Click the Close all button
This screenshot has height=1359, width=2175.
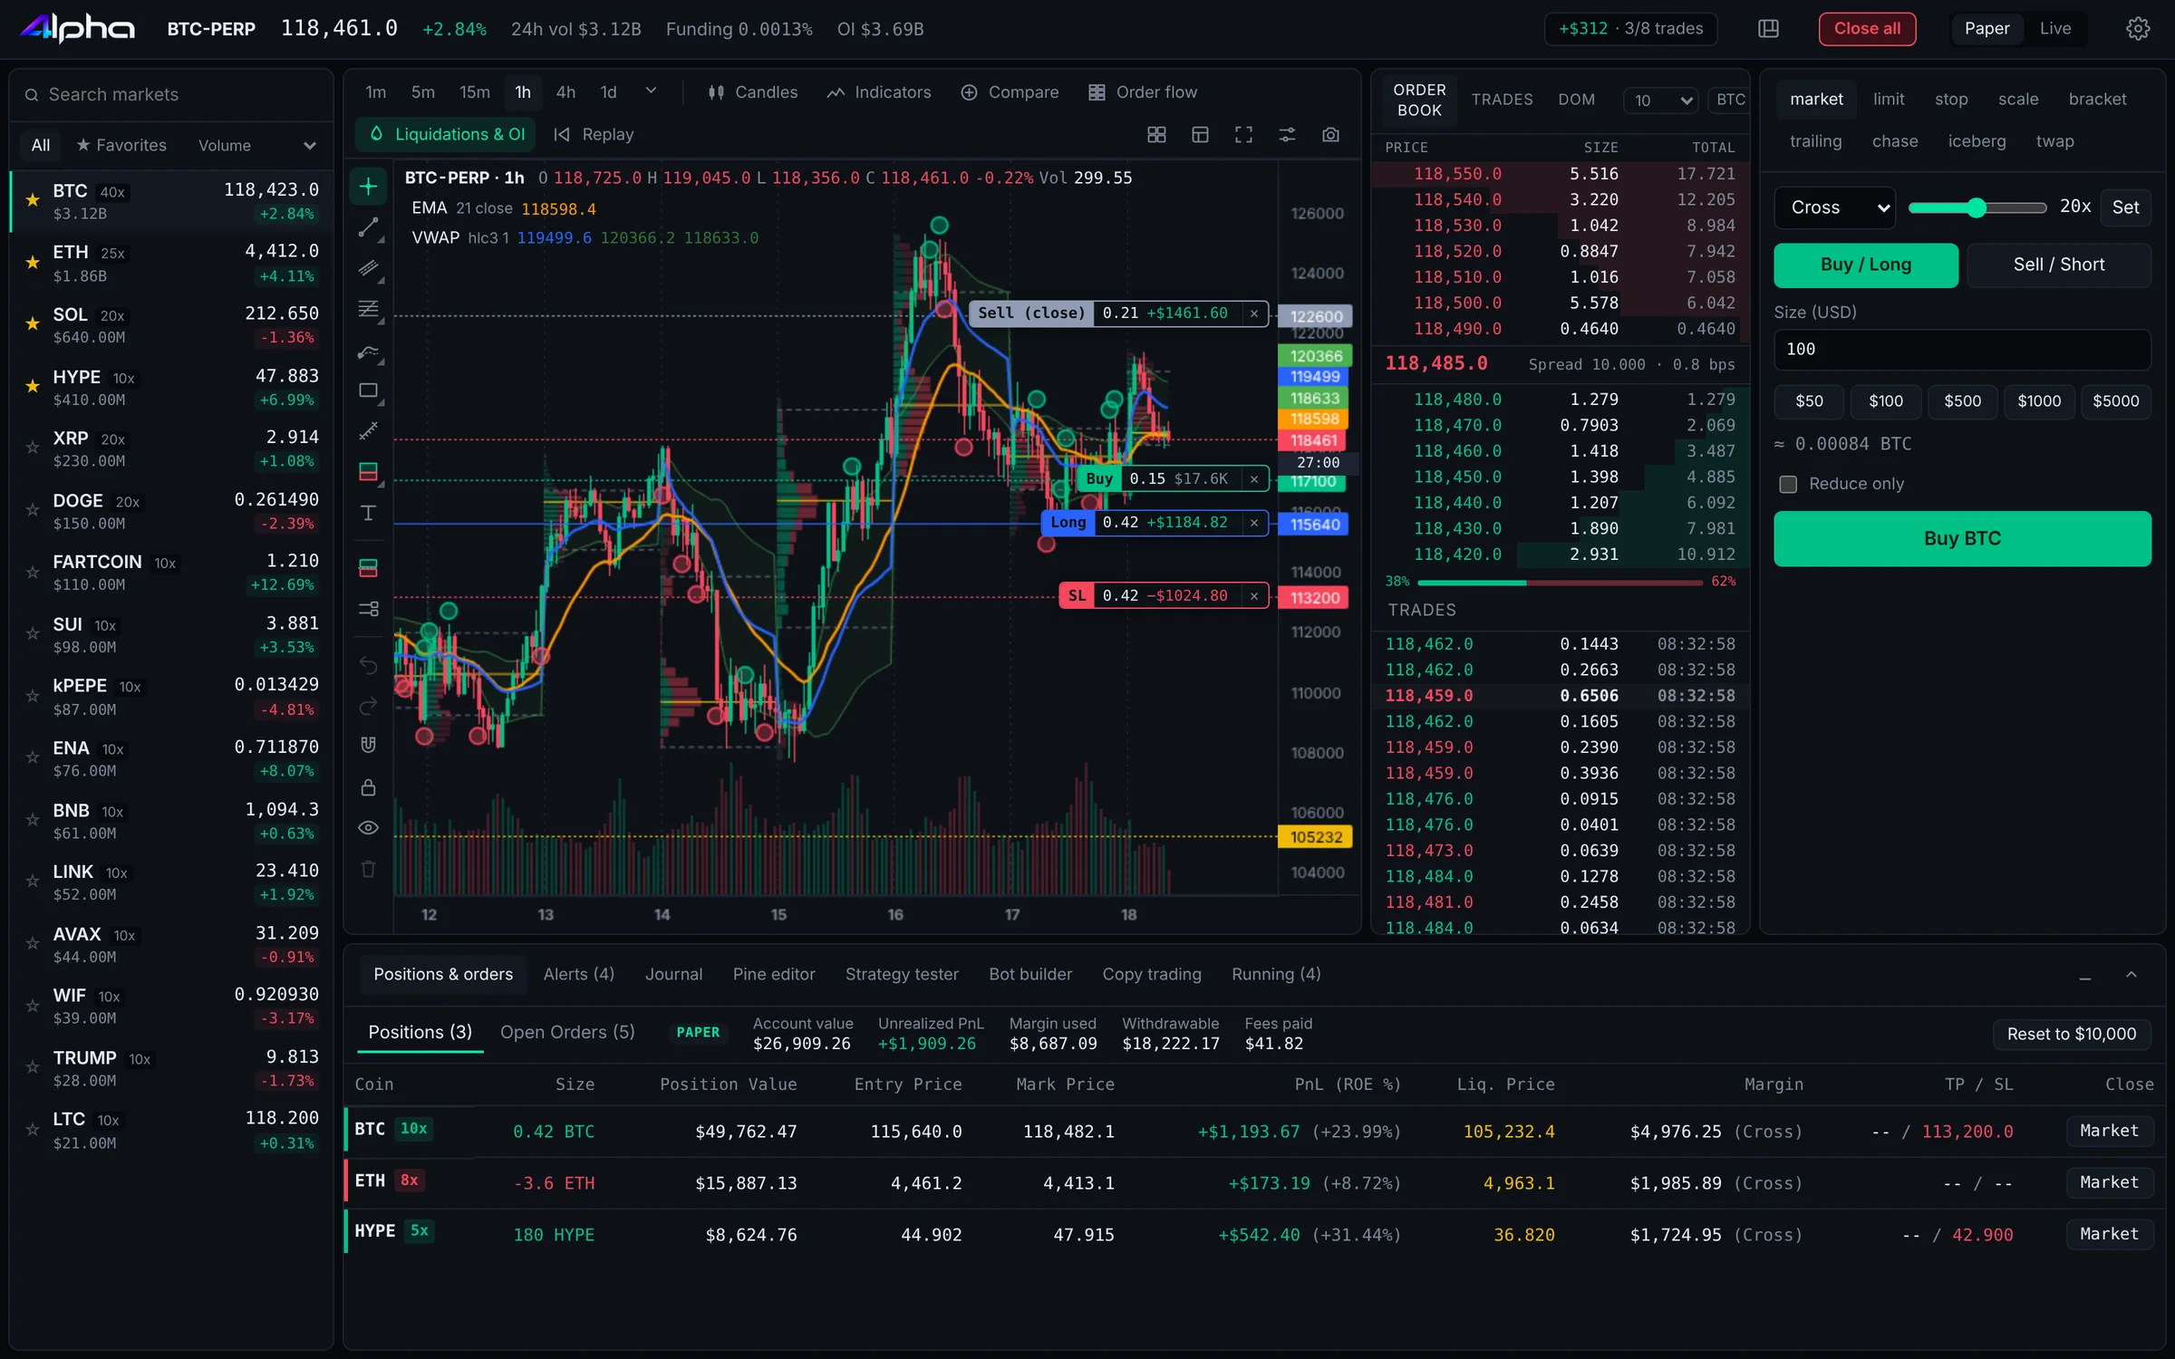1867,29
